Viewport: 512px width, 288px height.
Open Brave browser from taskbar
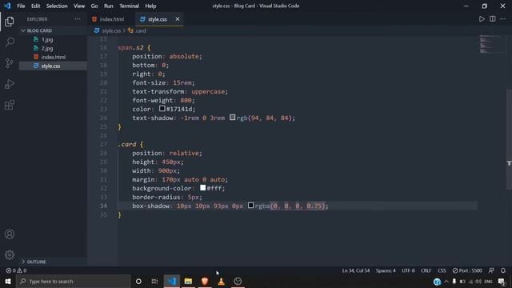(205, 281)
